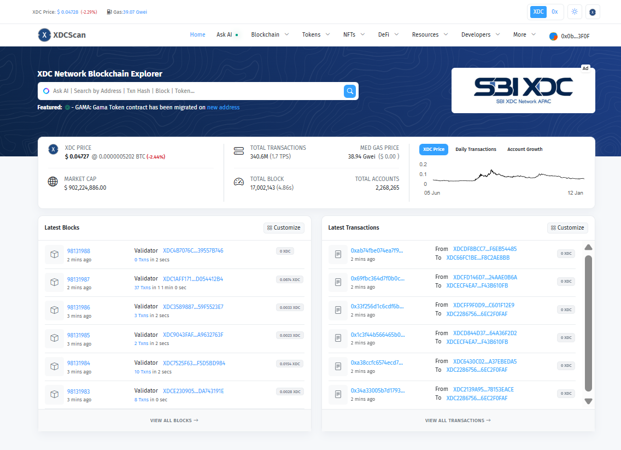Select the XDC Price chart tab
This screenshot has height=450, width=621.
[433, 149]
